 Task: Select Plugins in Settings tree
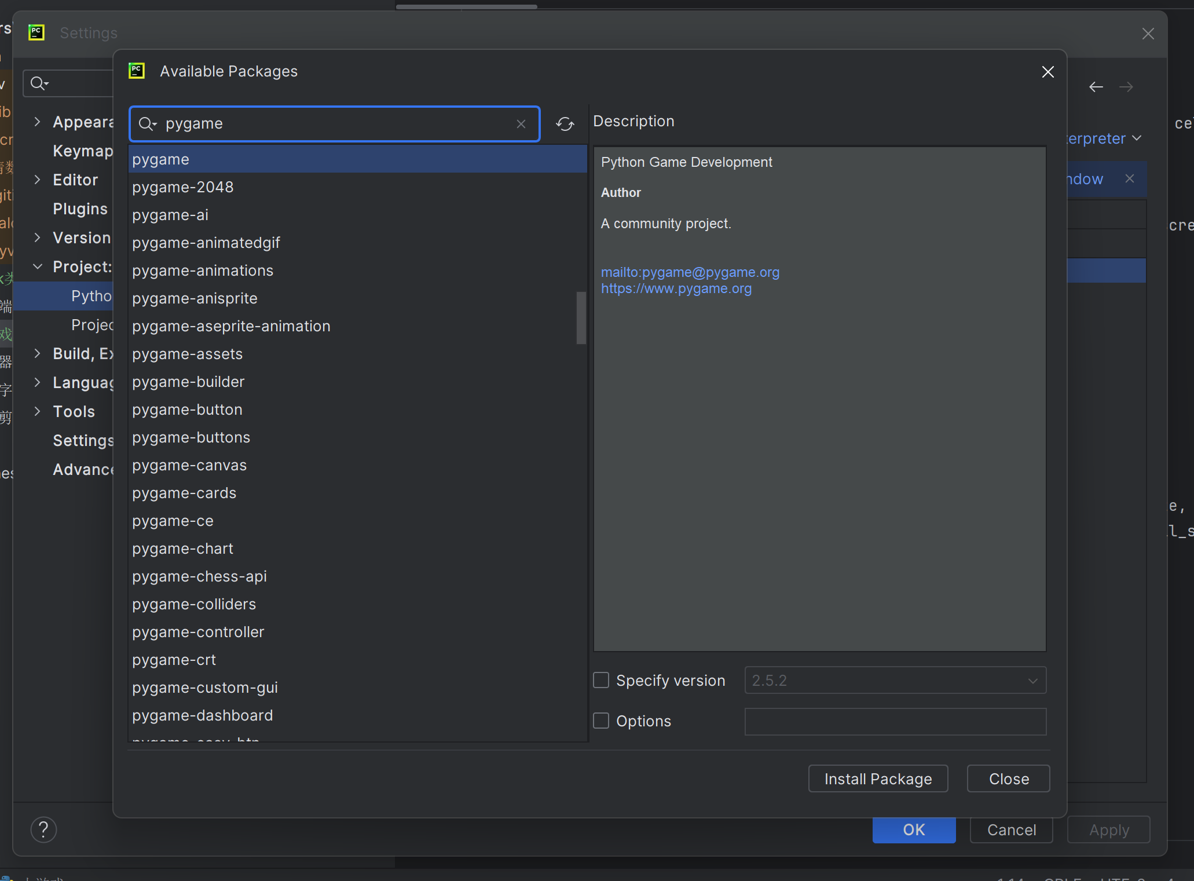pyautogui.click(x=80, y=209)
